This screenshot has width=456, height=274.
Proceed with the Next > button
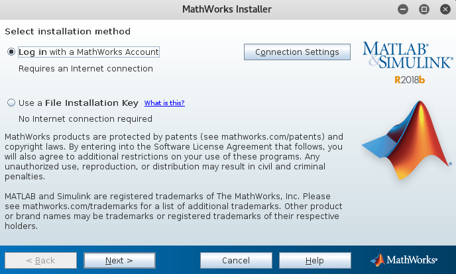click(119, 260)
